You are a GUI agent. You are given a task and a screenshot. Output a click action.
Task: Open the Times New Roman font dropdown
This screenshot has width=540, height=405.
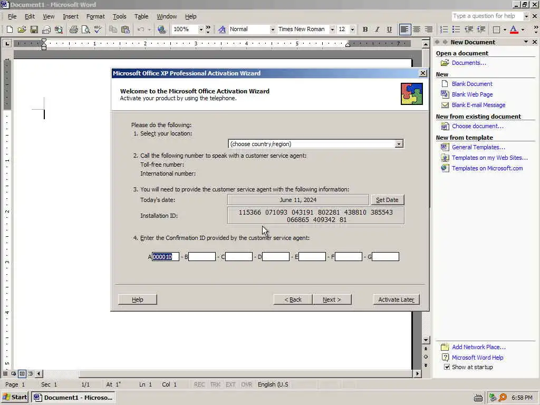pyautogui.click(x=332, y=30)
